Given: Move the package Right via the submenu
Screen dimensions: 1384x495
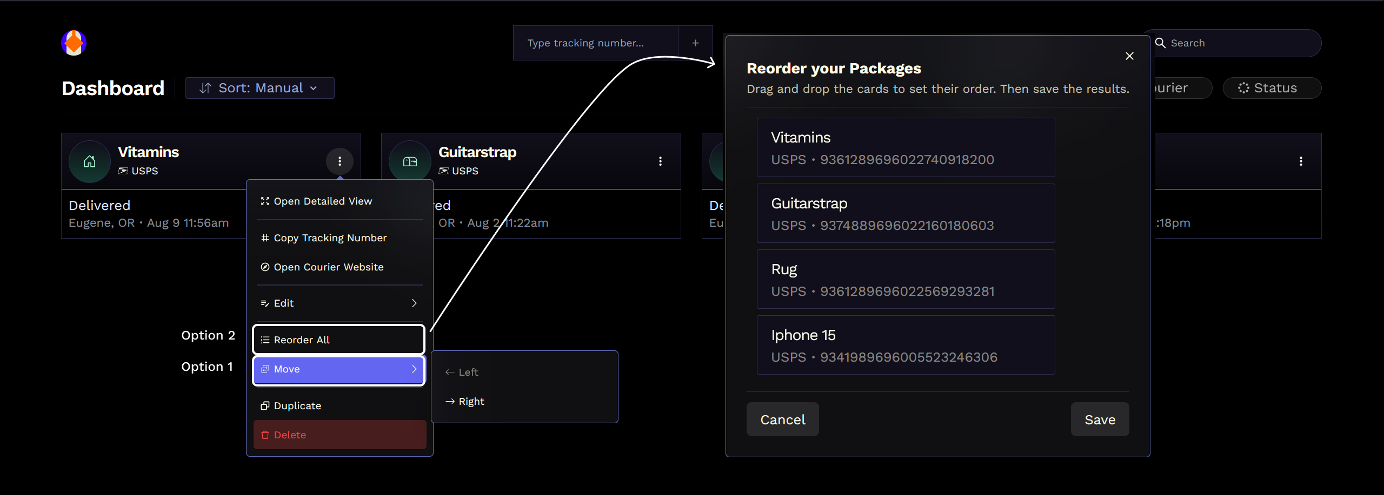Looking at the screenshot, I should coord(471,402).
